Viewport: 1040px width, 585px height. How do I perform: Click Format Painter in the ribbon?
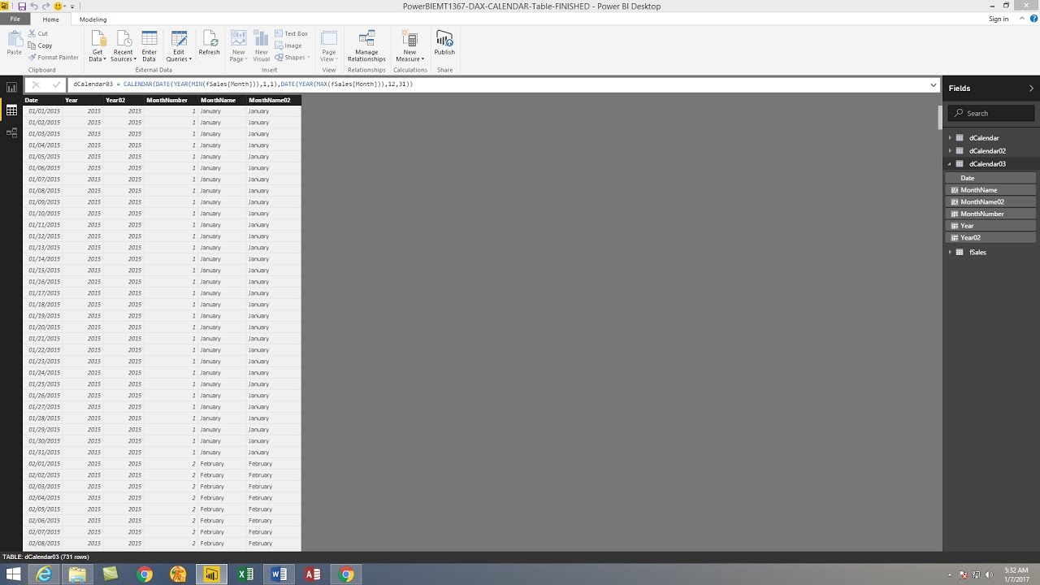54,58
